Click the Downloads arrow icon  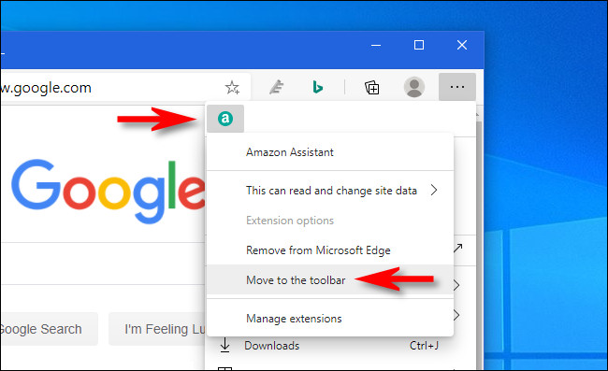click(224, 345)
